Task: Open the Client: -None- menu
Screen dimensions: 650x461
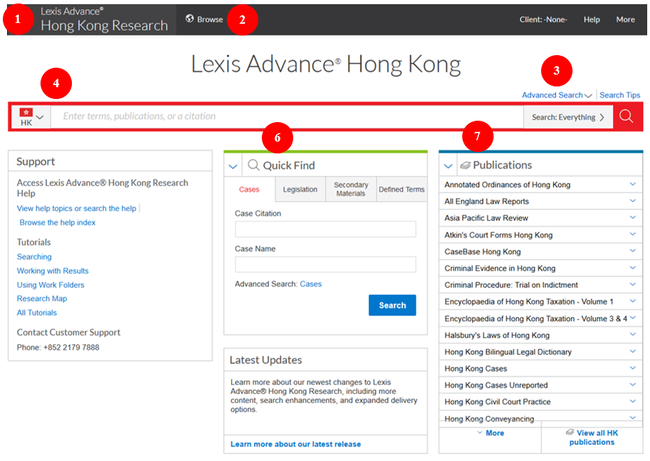Action: 543,20
